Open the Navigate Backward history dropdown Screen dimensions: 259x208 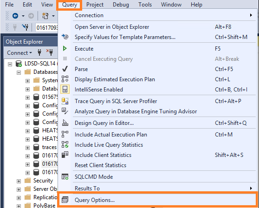(23, 16)
